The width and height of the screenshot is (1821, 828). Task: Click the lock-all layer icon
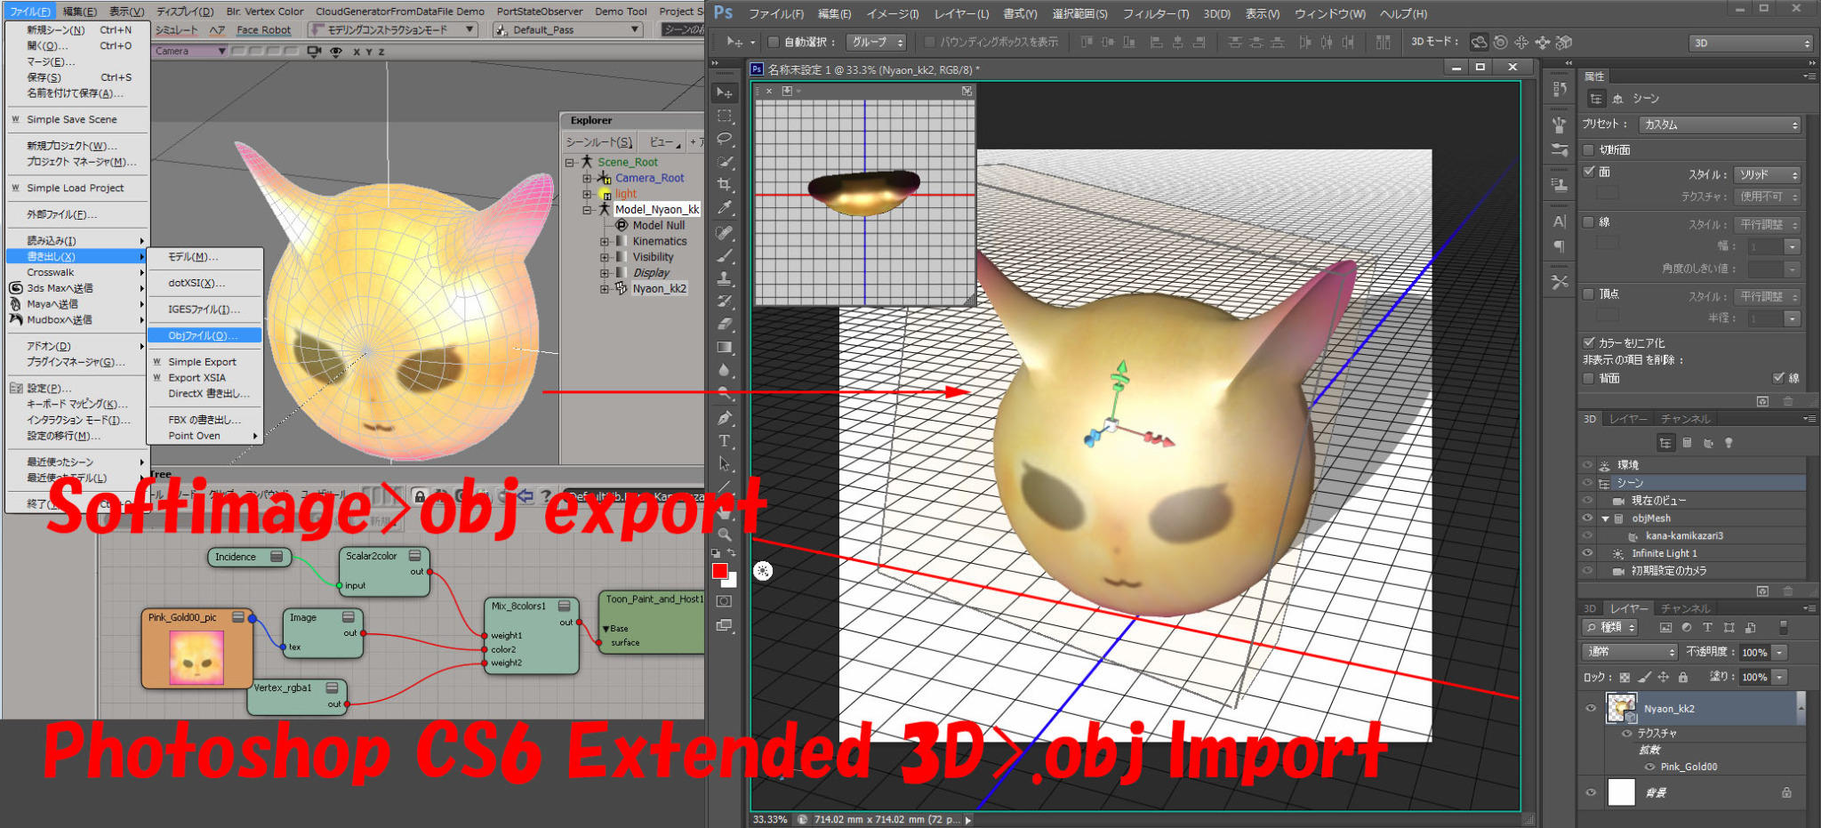[1682, 677]
